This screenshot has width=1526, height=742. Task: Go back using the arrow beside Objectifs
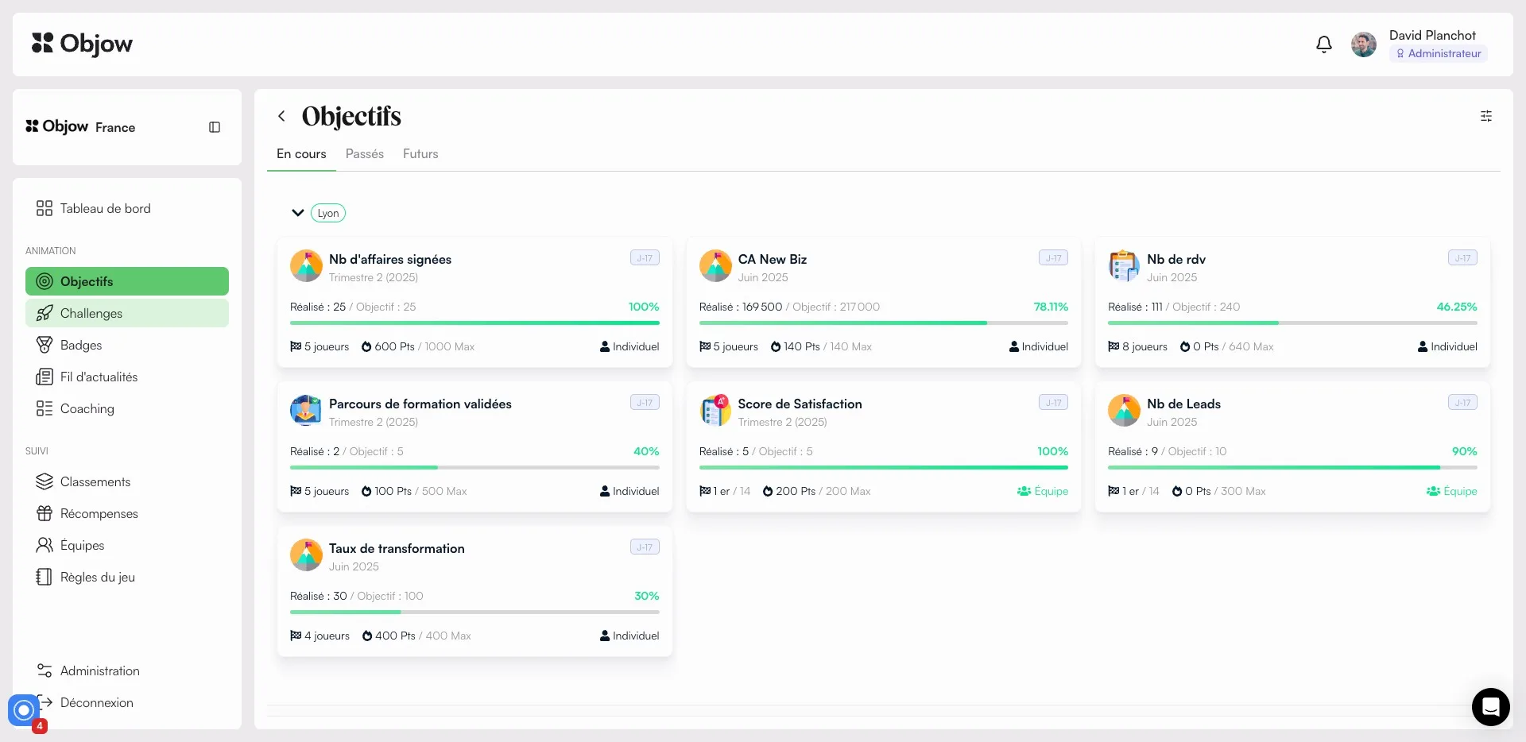pyautogui.click(x=281, y=116)
